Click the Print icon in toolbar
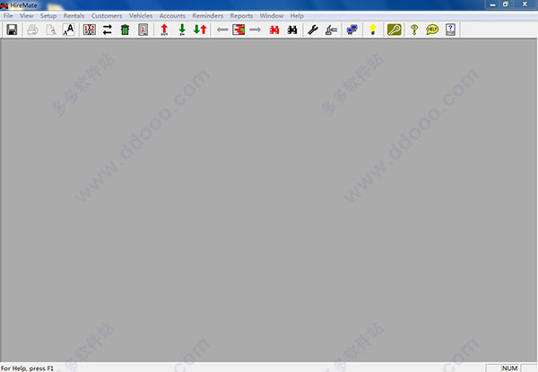Image resolution: width=538 pixels, height=372 pixels. [32, 30]
